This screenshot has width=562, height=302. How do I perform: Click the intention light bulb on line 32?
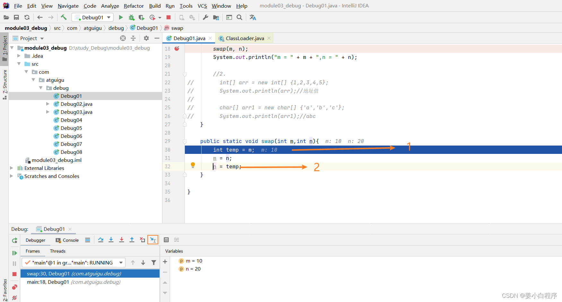click(x=193, y=165)
